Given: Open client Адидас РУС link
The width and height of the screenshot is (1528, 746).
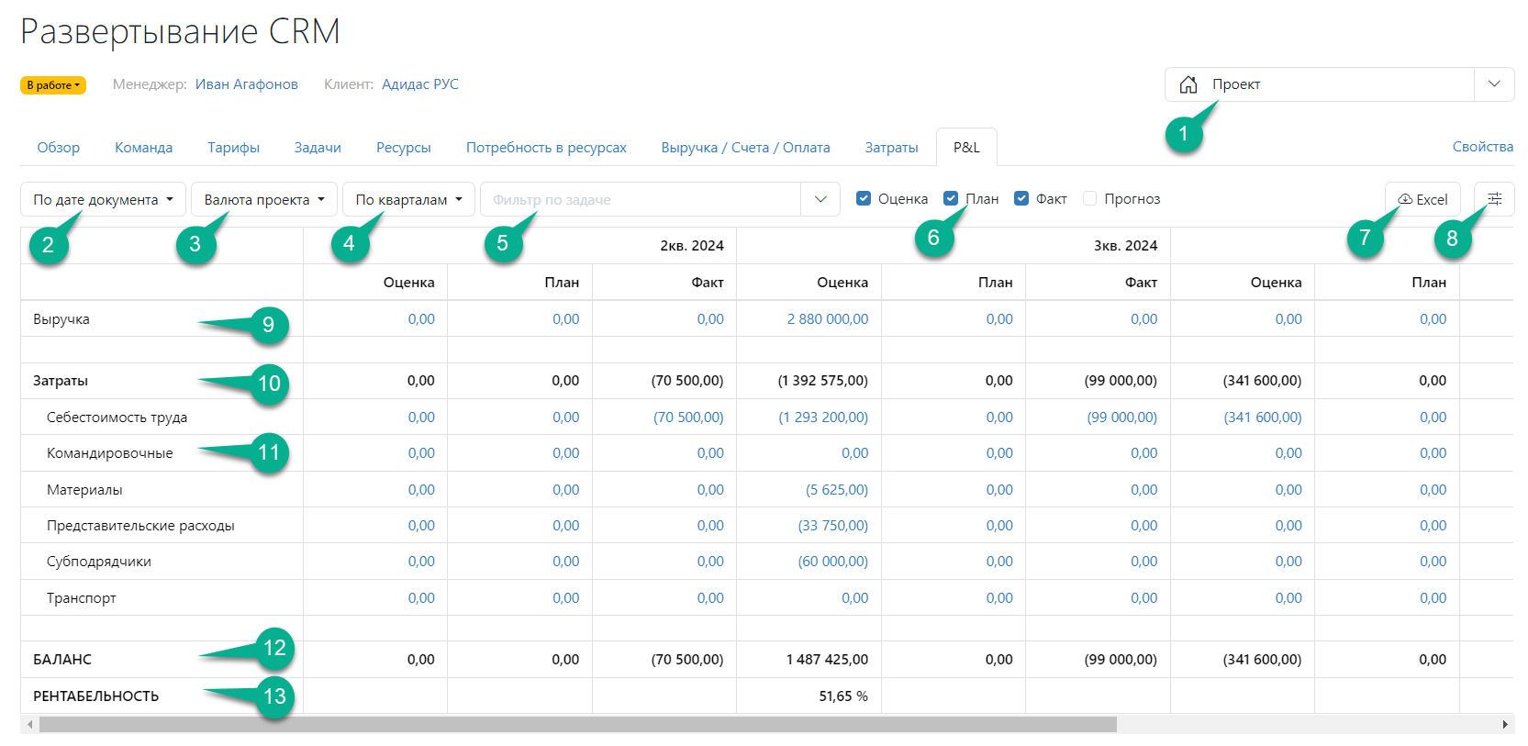Looking at the screenshot, I should 420,84.
